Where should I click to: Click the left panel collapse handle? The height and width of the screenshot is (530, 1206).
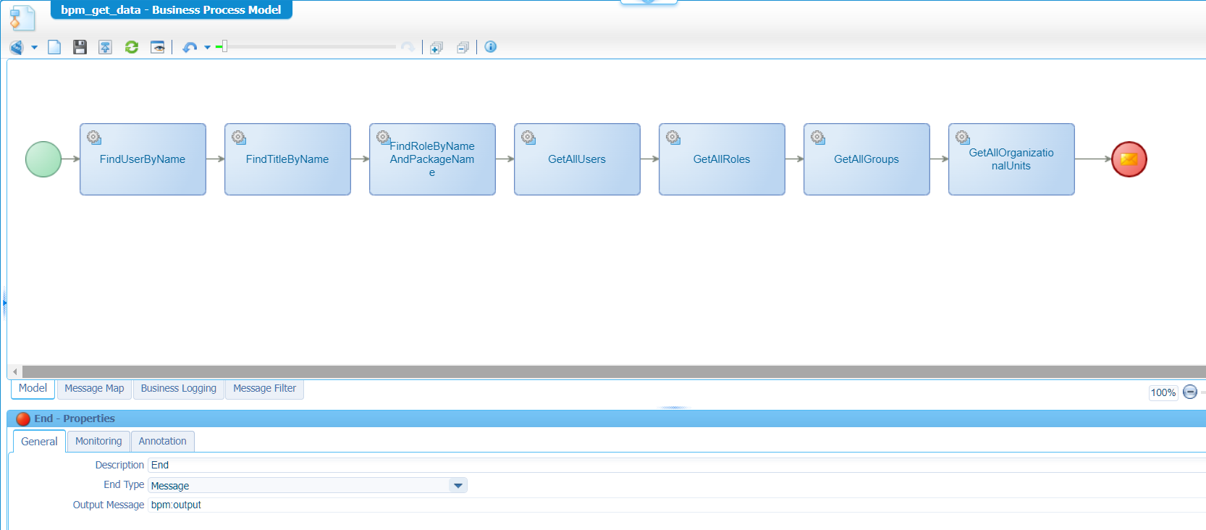(x=4, y=303)
